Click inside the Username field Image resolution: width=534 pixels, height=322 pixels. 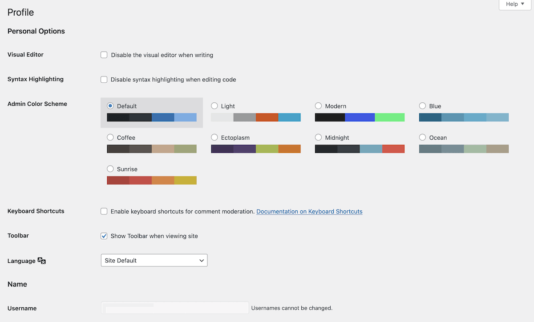[x=174, y=307]
